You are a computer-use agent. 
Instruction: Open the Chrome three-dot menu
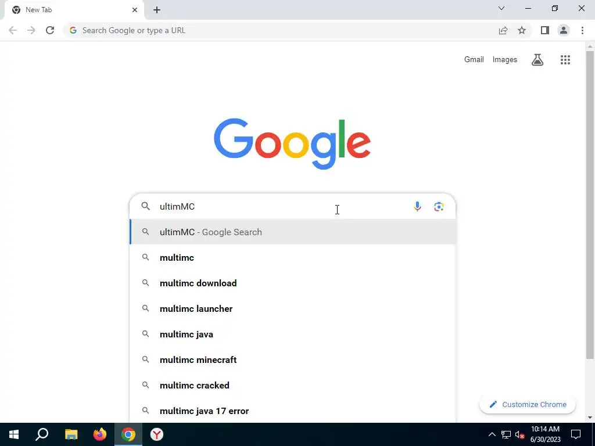point(582,30)
